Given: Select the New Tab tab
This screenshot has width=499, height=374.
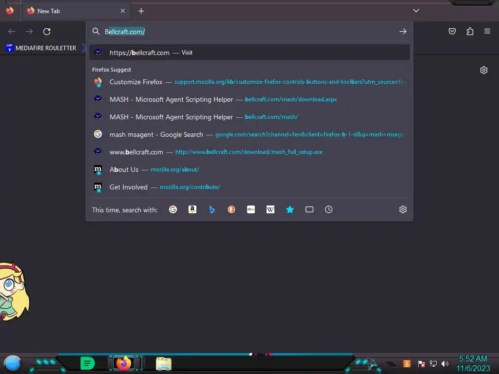Looking at the screenshot, I should coord(76,11).
